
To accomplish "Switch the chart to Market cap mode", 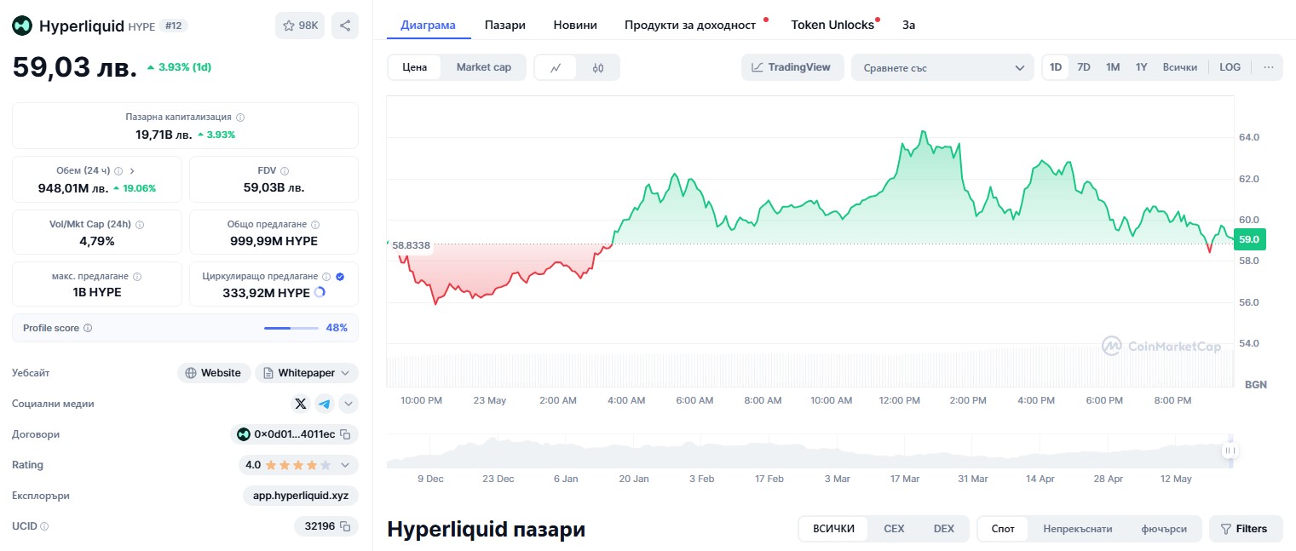I will coord(482,66).
